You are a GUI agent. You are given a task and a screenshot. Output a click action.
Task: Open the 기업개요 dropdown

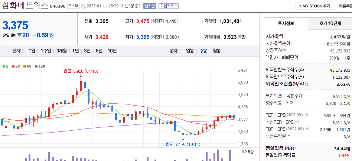(x=168, y=6)
